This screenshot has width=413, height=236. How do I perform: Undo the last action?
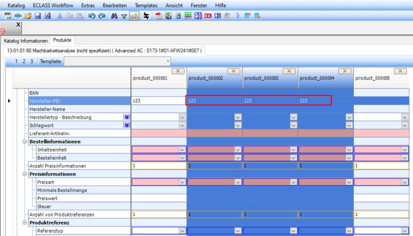click(x=92, y=16)
